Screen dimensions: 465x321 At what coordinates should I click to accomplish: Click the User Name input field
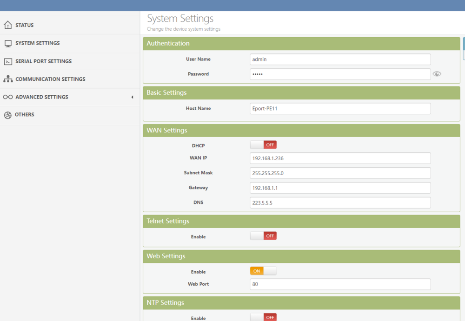tap(340, 59)
